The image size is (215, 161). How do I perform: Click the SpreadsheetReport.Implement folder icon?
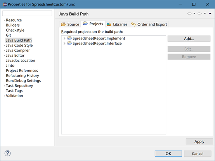pyautogui.click(x=69, y=38)
